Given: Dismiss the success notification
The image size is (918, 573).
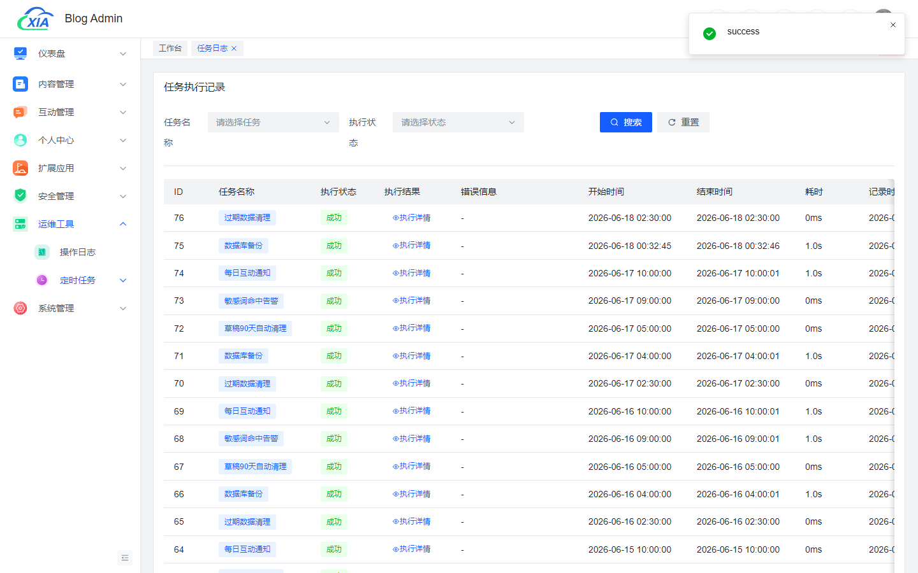Looking at the screenshot, I should (x=893, y=25).
